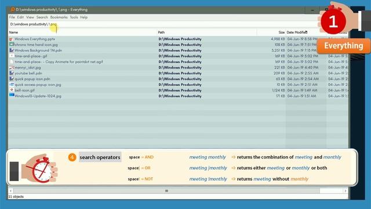Click the '209 KB' size cell
371x209 pixels.
point(279,73)
